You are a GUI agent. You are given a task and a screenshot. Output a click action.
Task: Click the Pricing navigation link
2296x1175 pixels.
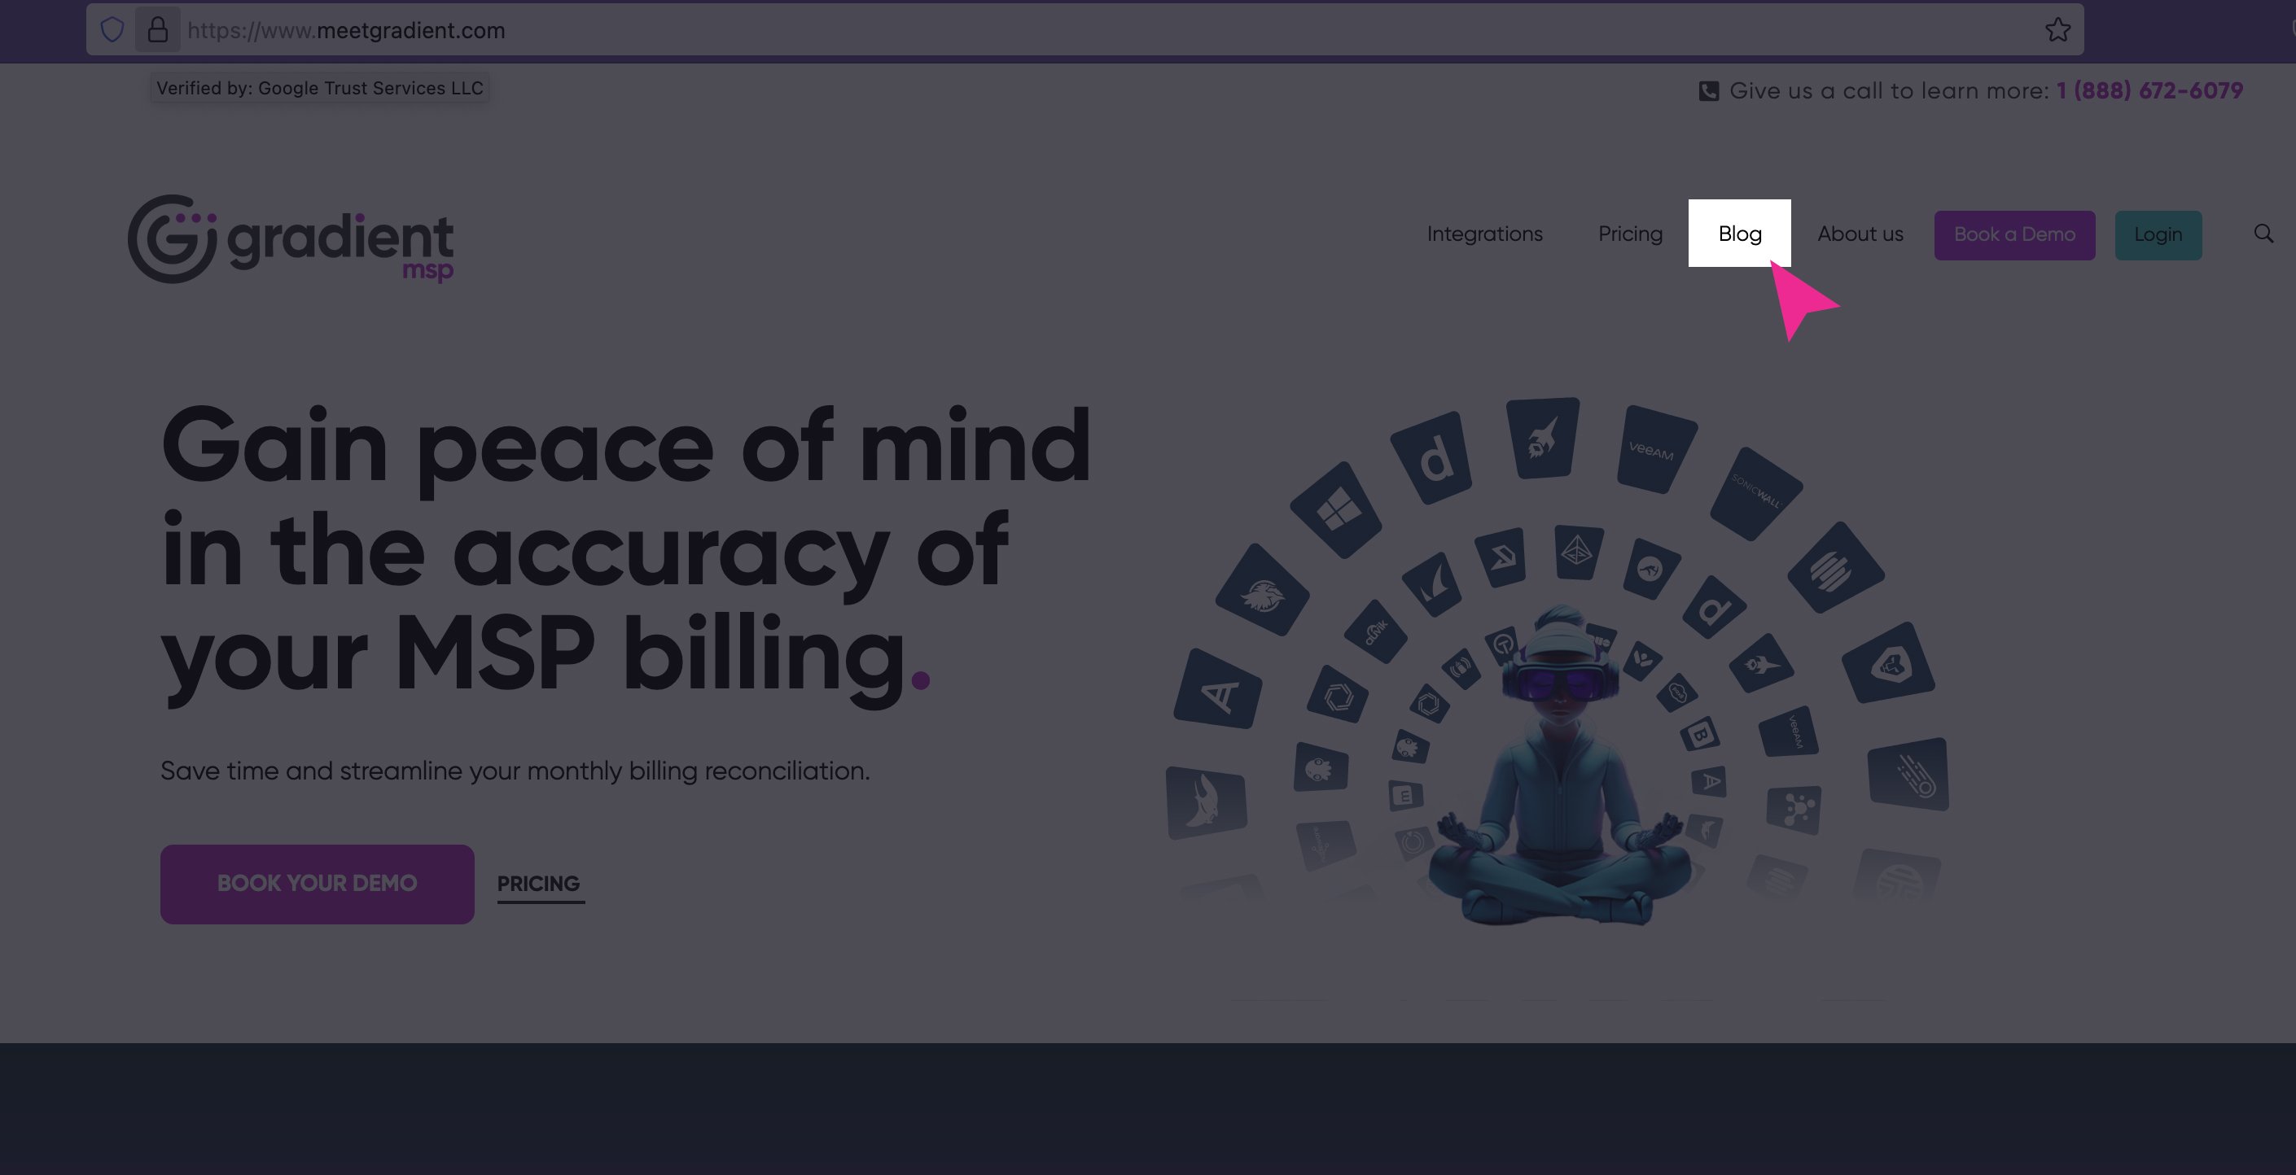(1631, 234)
